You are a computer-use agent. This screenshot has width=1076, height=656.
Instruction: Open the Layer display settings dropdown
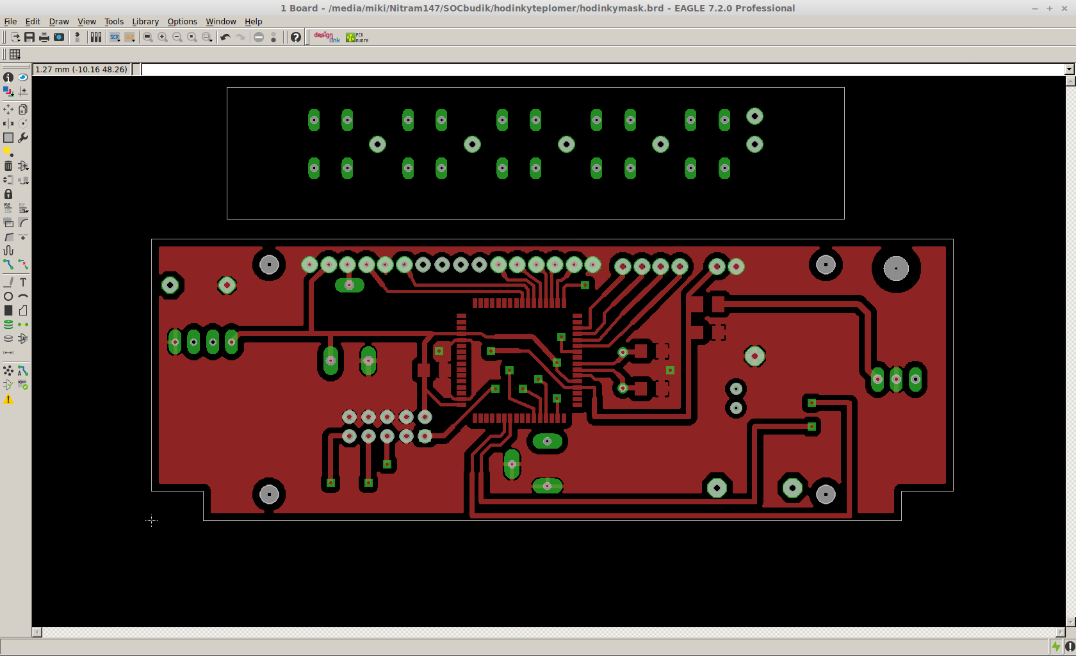8,92
